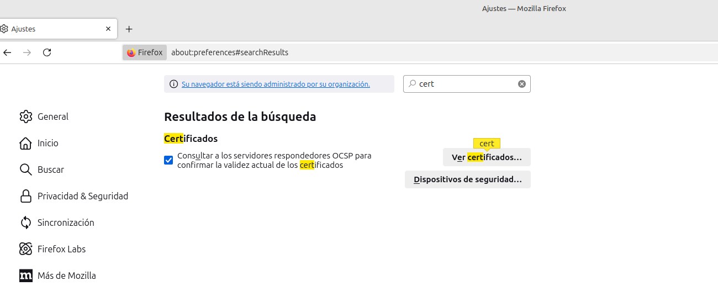Click the Firefox identity badge in address bar
Image resolution: width=718 pixels, height=307 pixels.
(x=145, y=52)
